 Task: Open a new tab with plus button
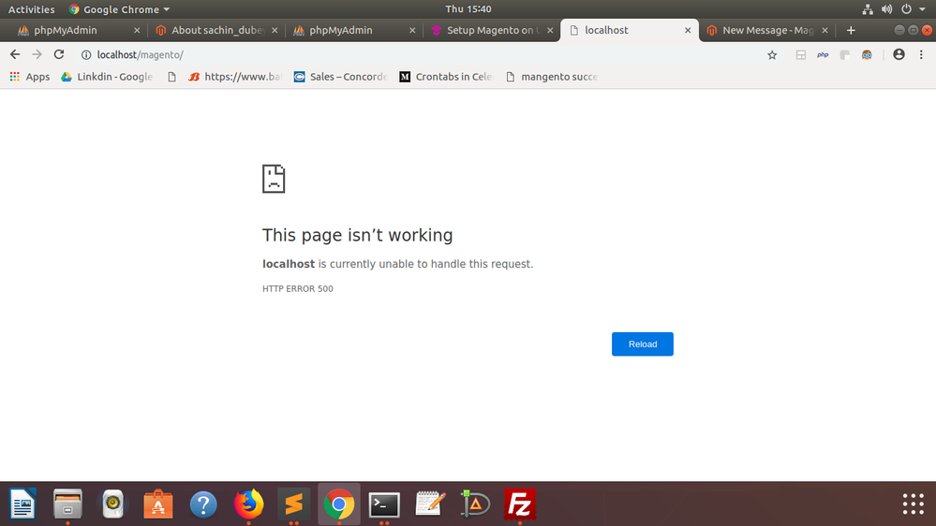coord(851,30)
